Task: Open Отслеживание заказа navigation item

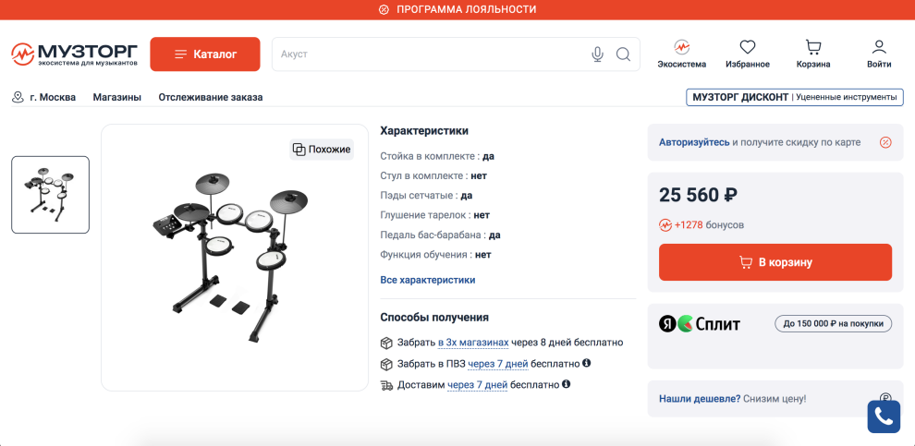Action: [x=211, y=97]
